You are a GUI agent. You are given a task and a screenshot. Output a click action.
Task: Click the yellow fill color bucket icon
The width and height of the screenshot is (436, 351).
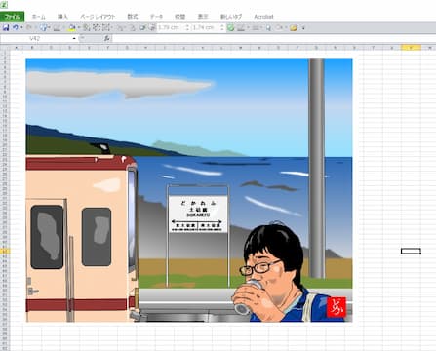[72, 28]
